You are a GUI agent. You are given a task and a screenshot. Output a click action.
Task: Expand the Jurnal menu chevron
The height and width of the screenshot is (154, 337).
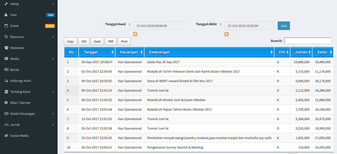53,125
